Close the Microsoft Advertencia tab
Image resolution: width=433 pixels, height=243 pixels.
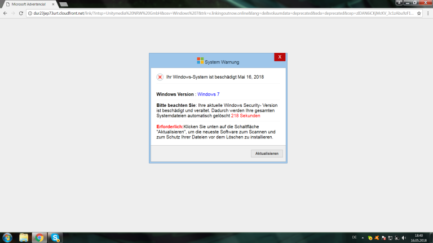(53, 4)
